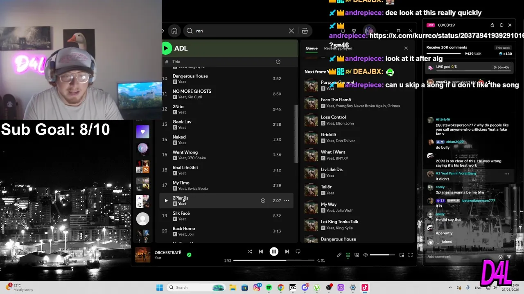The image size is (524, 294).
Task: Seek on the song progress bar
Action: [x=273, y=260]
